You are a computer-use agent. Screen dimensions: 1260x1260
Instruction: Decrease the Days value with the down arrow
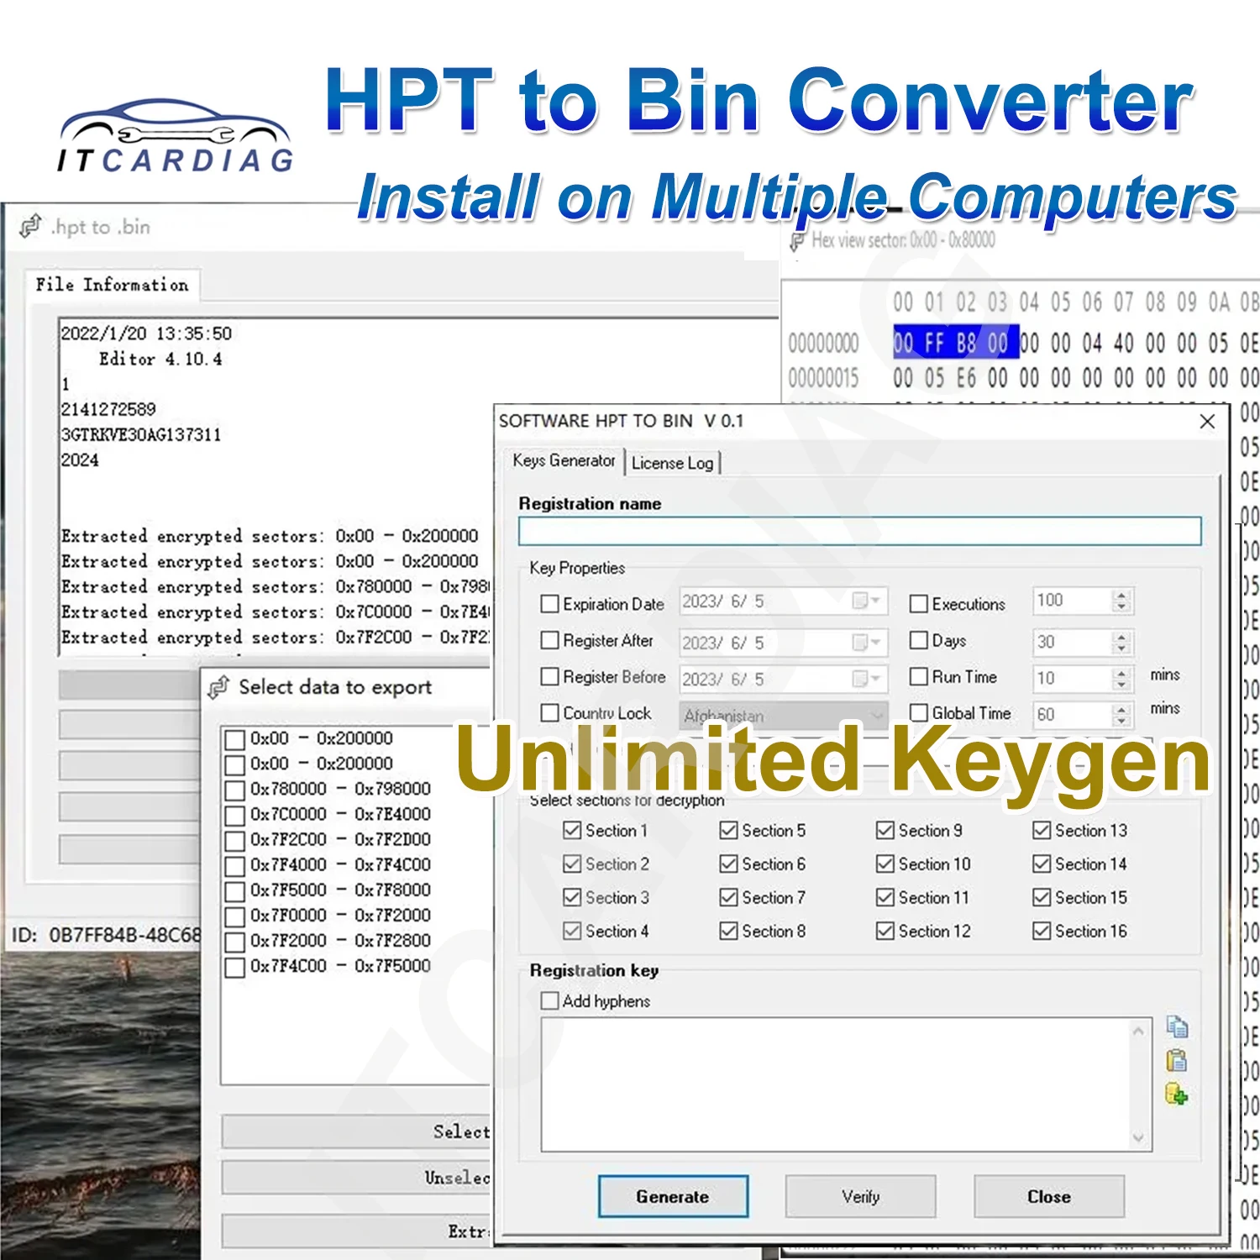[1121, 648]
